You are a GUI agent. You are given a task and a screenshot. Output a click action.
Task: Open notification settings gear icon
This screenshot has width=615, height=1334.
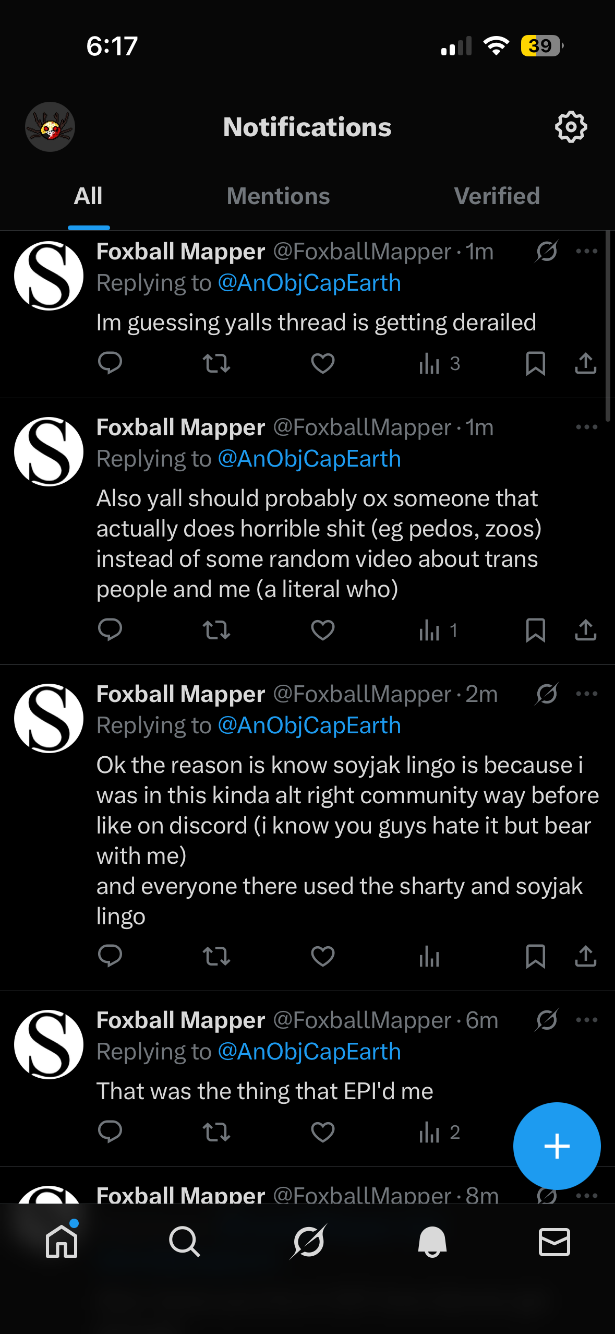[571, 127]
